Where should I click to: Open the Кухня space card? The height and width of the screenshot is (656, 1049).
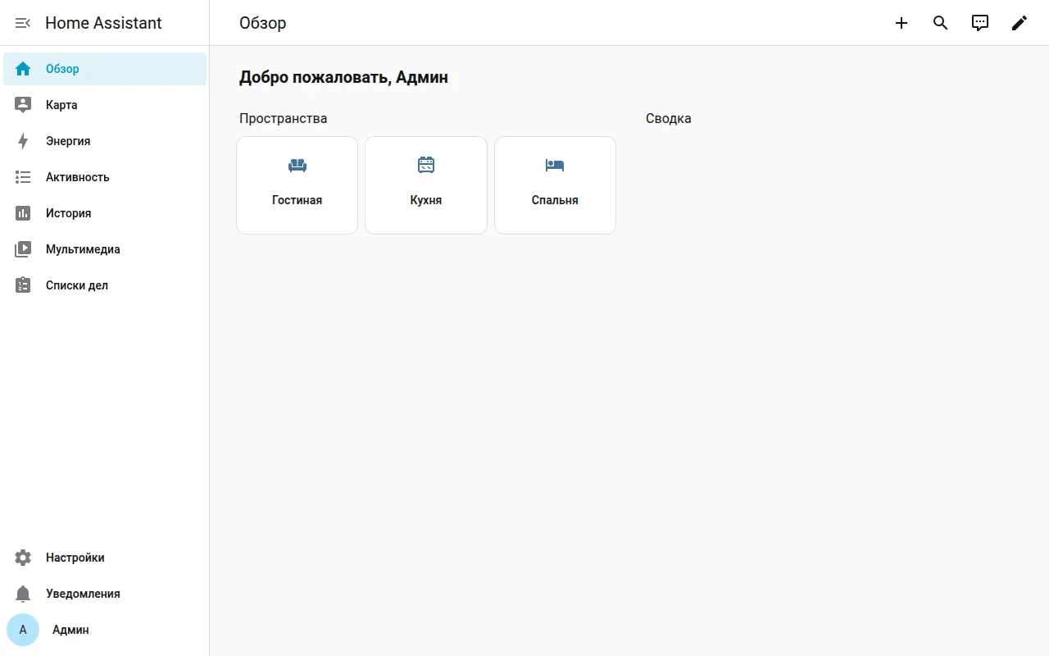click(426, 185)
